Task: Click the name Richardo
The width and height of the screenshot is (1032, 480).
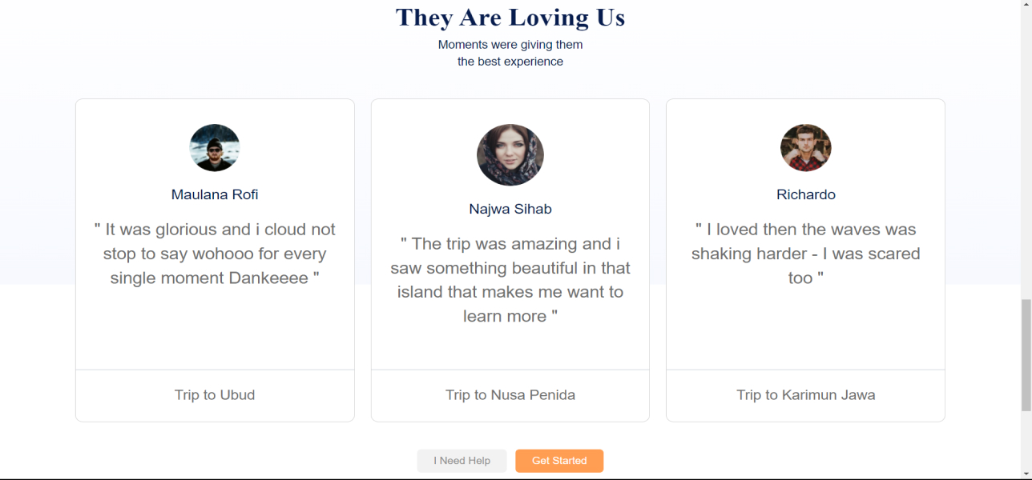Action: 806,194
